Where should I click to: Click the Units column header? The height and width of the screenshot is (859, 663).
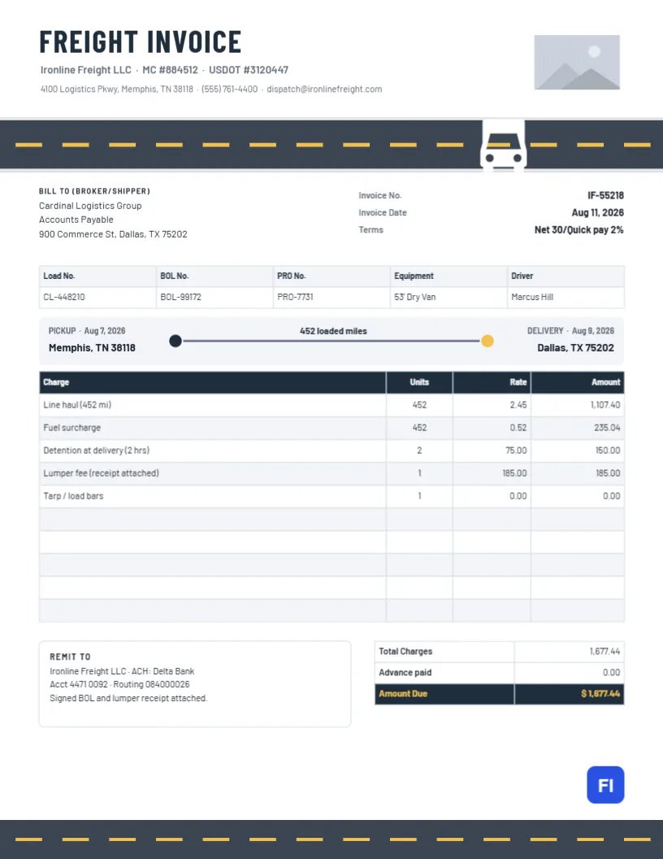point(419,382)
